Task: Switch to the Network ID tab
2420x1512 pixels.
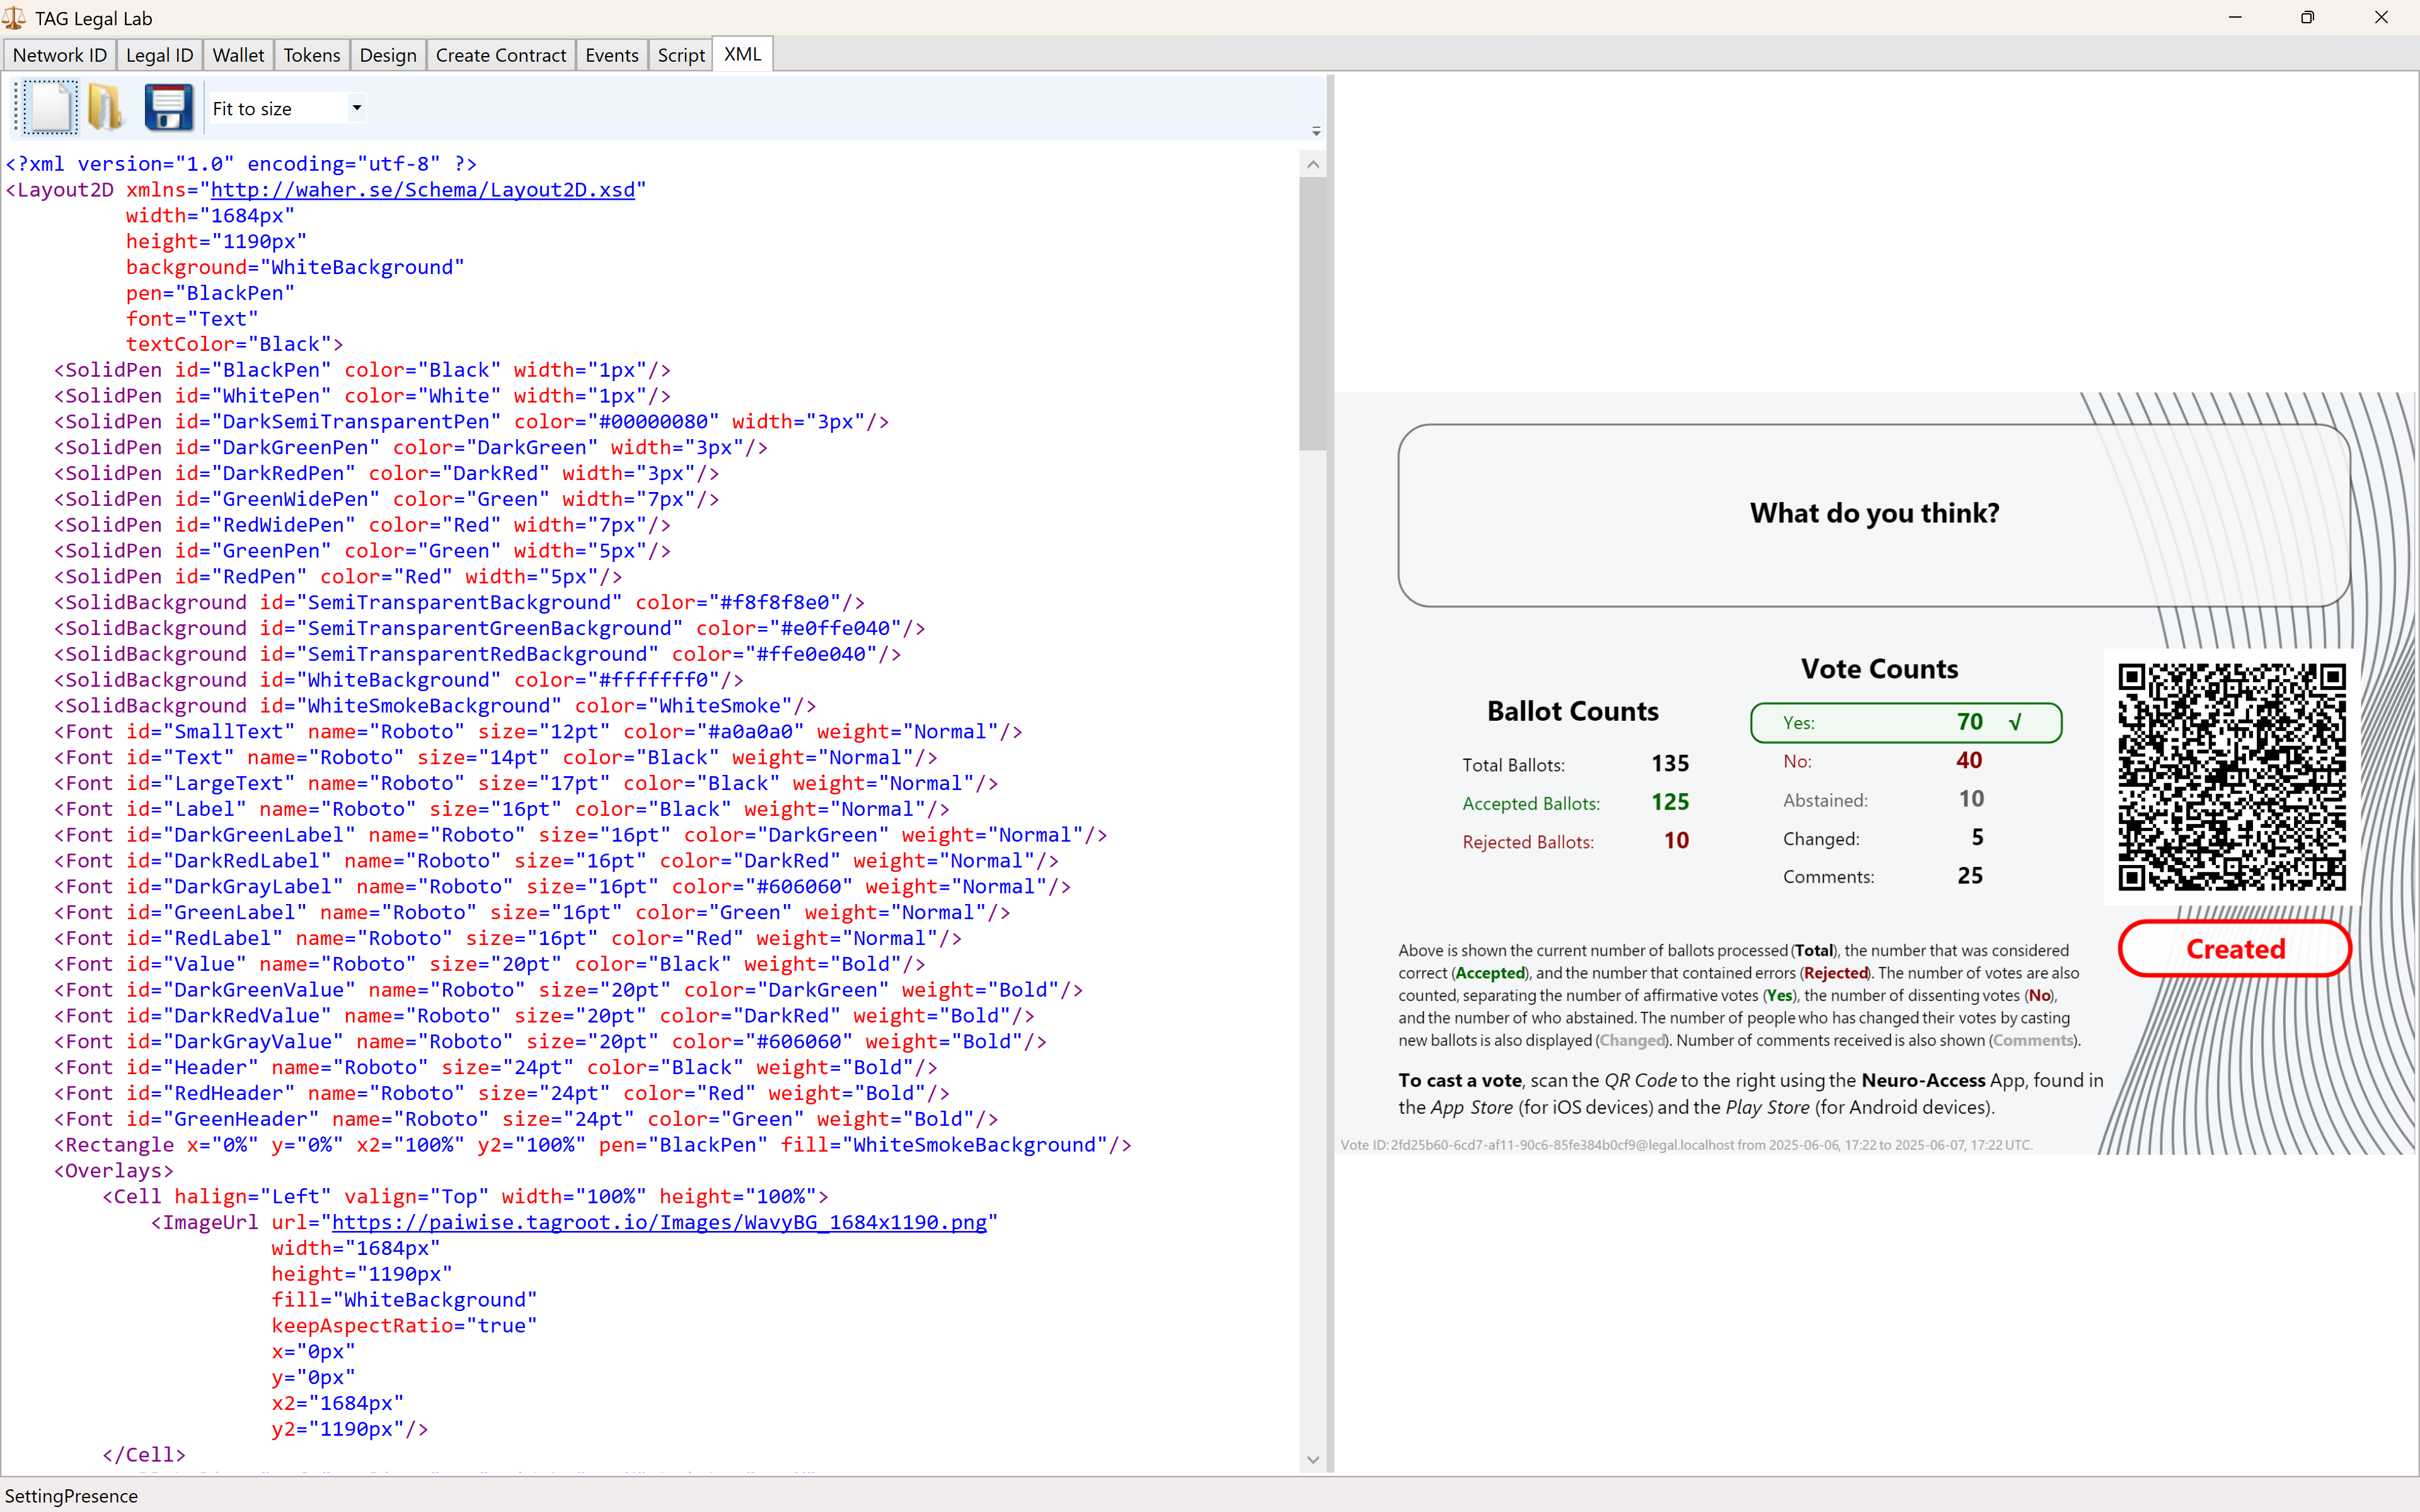Action: point(60,55)
